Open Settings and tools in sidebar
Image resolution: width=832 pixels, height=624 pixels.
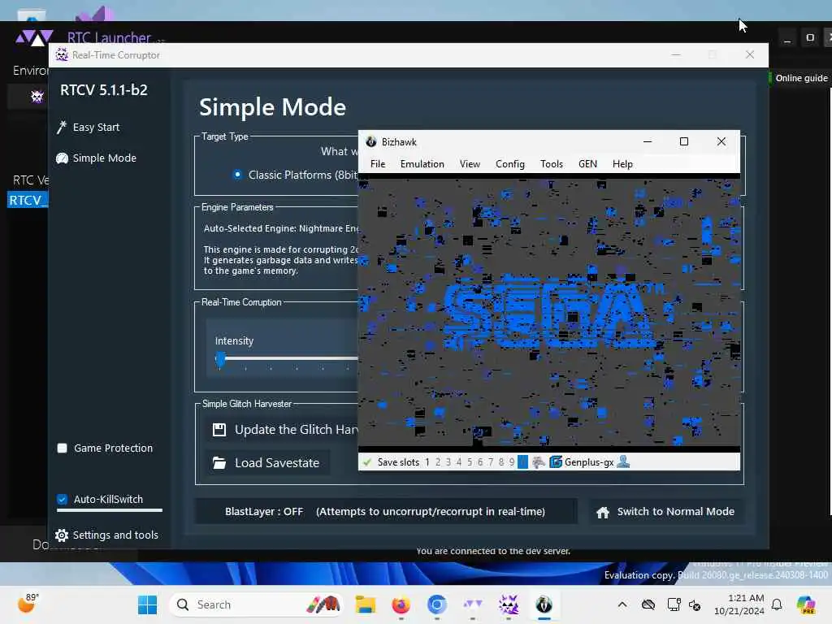coord(106,535)
